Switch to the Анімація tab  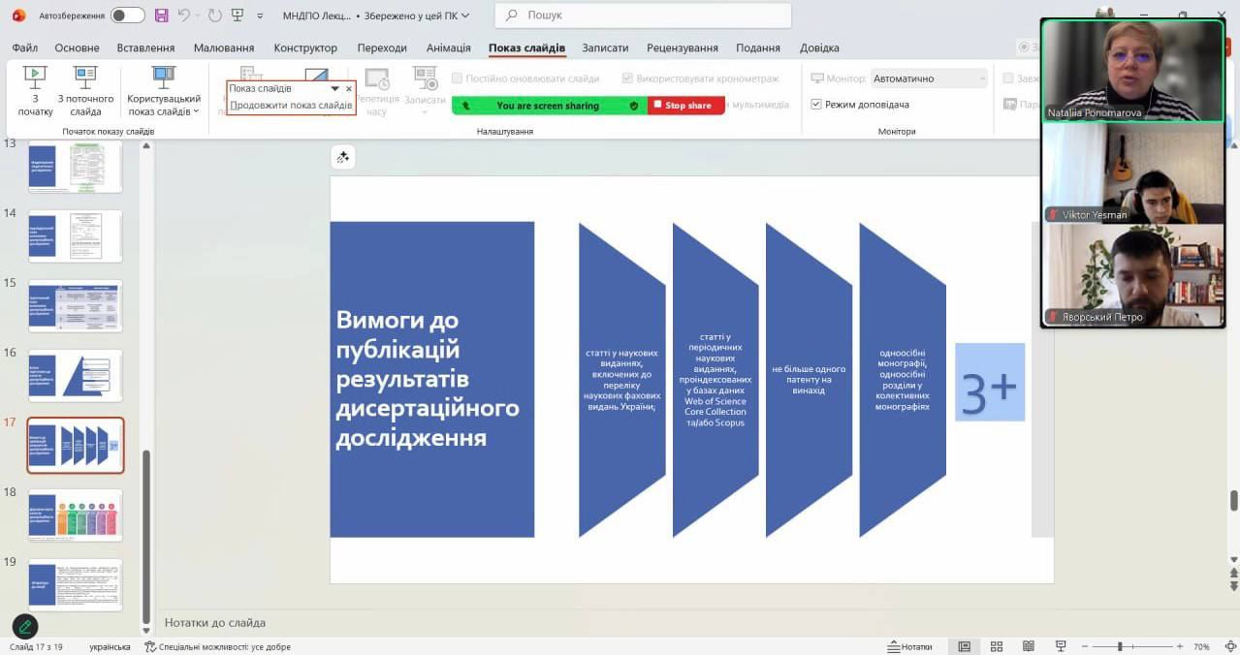(x=448, y=47)
